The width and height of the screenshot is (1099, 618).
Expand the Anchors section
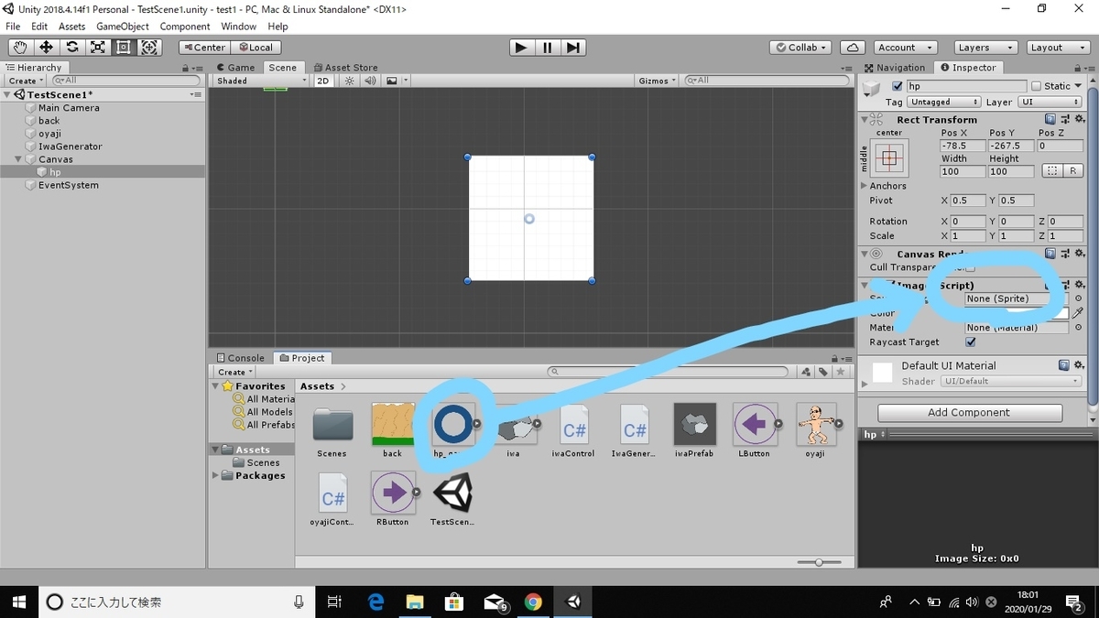[864, 186]
